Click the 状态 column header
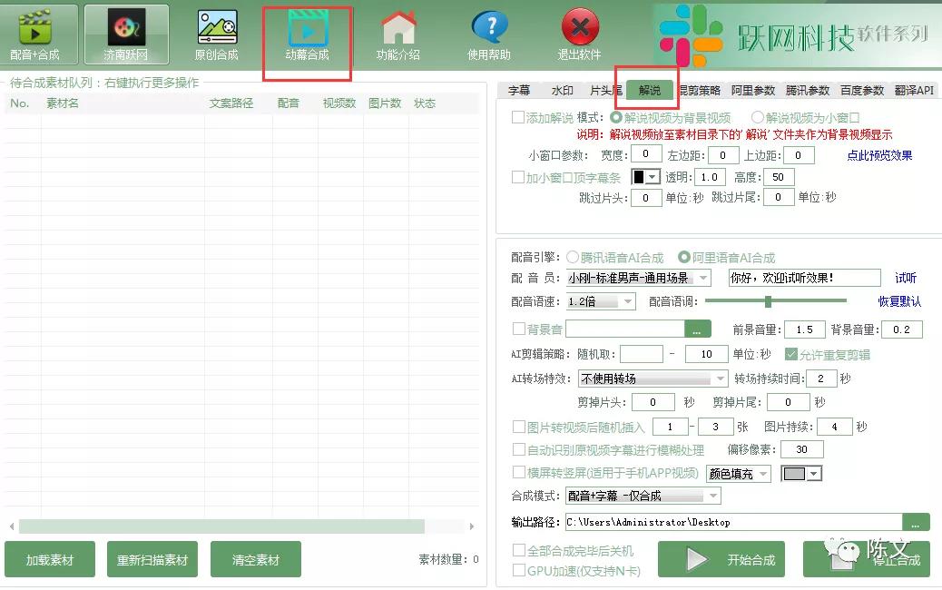942x590 pixels. [x=425, y=103]
